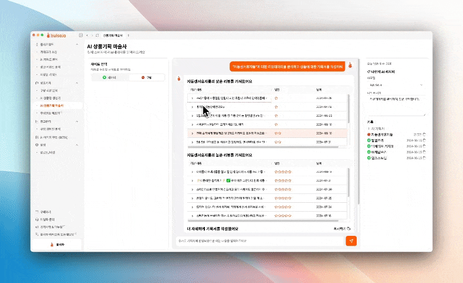Screen dimensions: 463x283
Task: Click the green Naver icon in site selector
Action: pyautogui.click(x=104, y=78)
